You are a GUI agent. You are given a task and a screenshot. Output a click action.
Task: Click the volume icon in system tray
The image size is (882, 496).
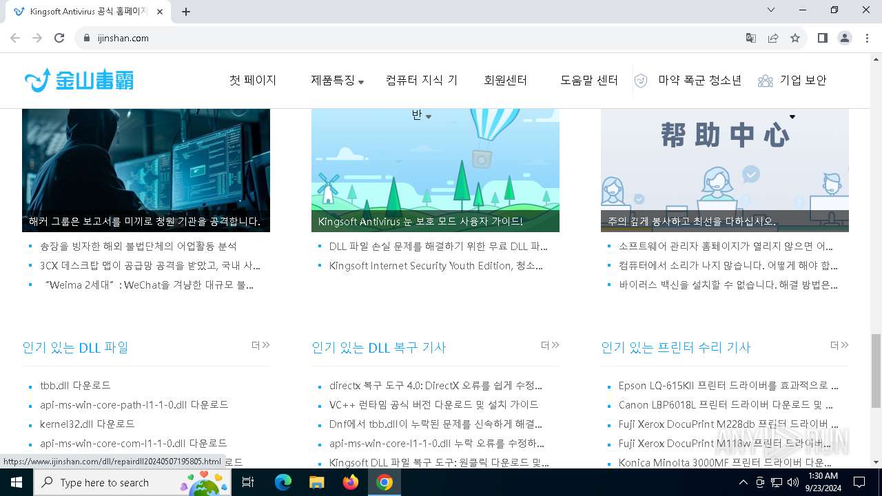click(793, 482)
